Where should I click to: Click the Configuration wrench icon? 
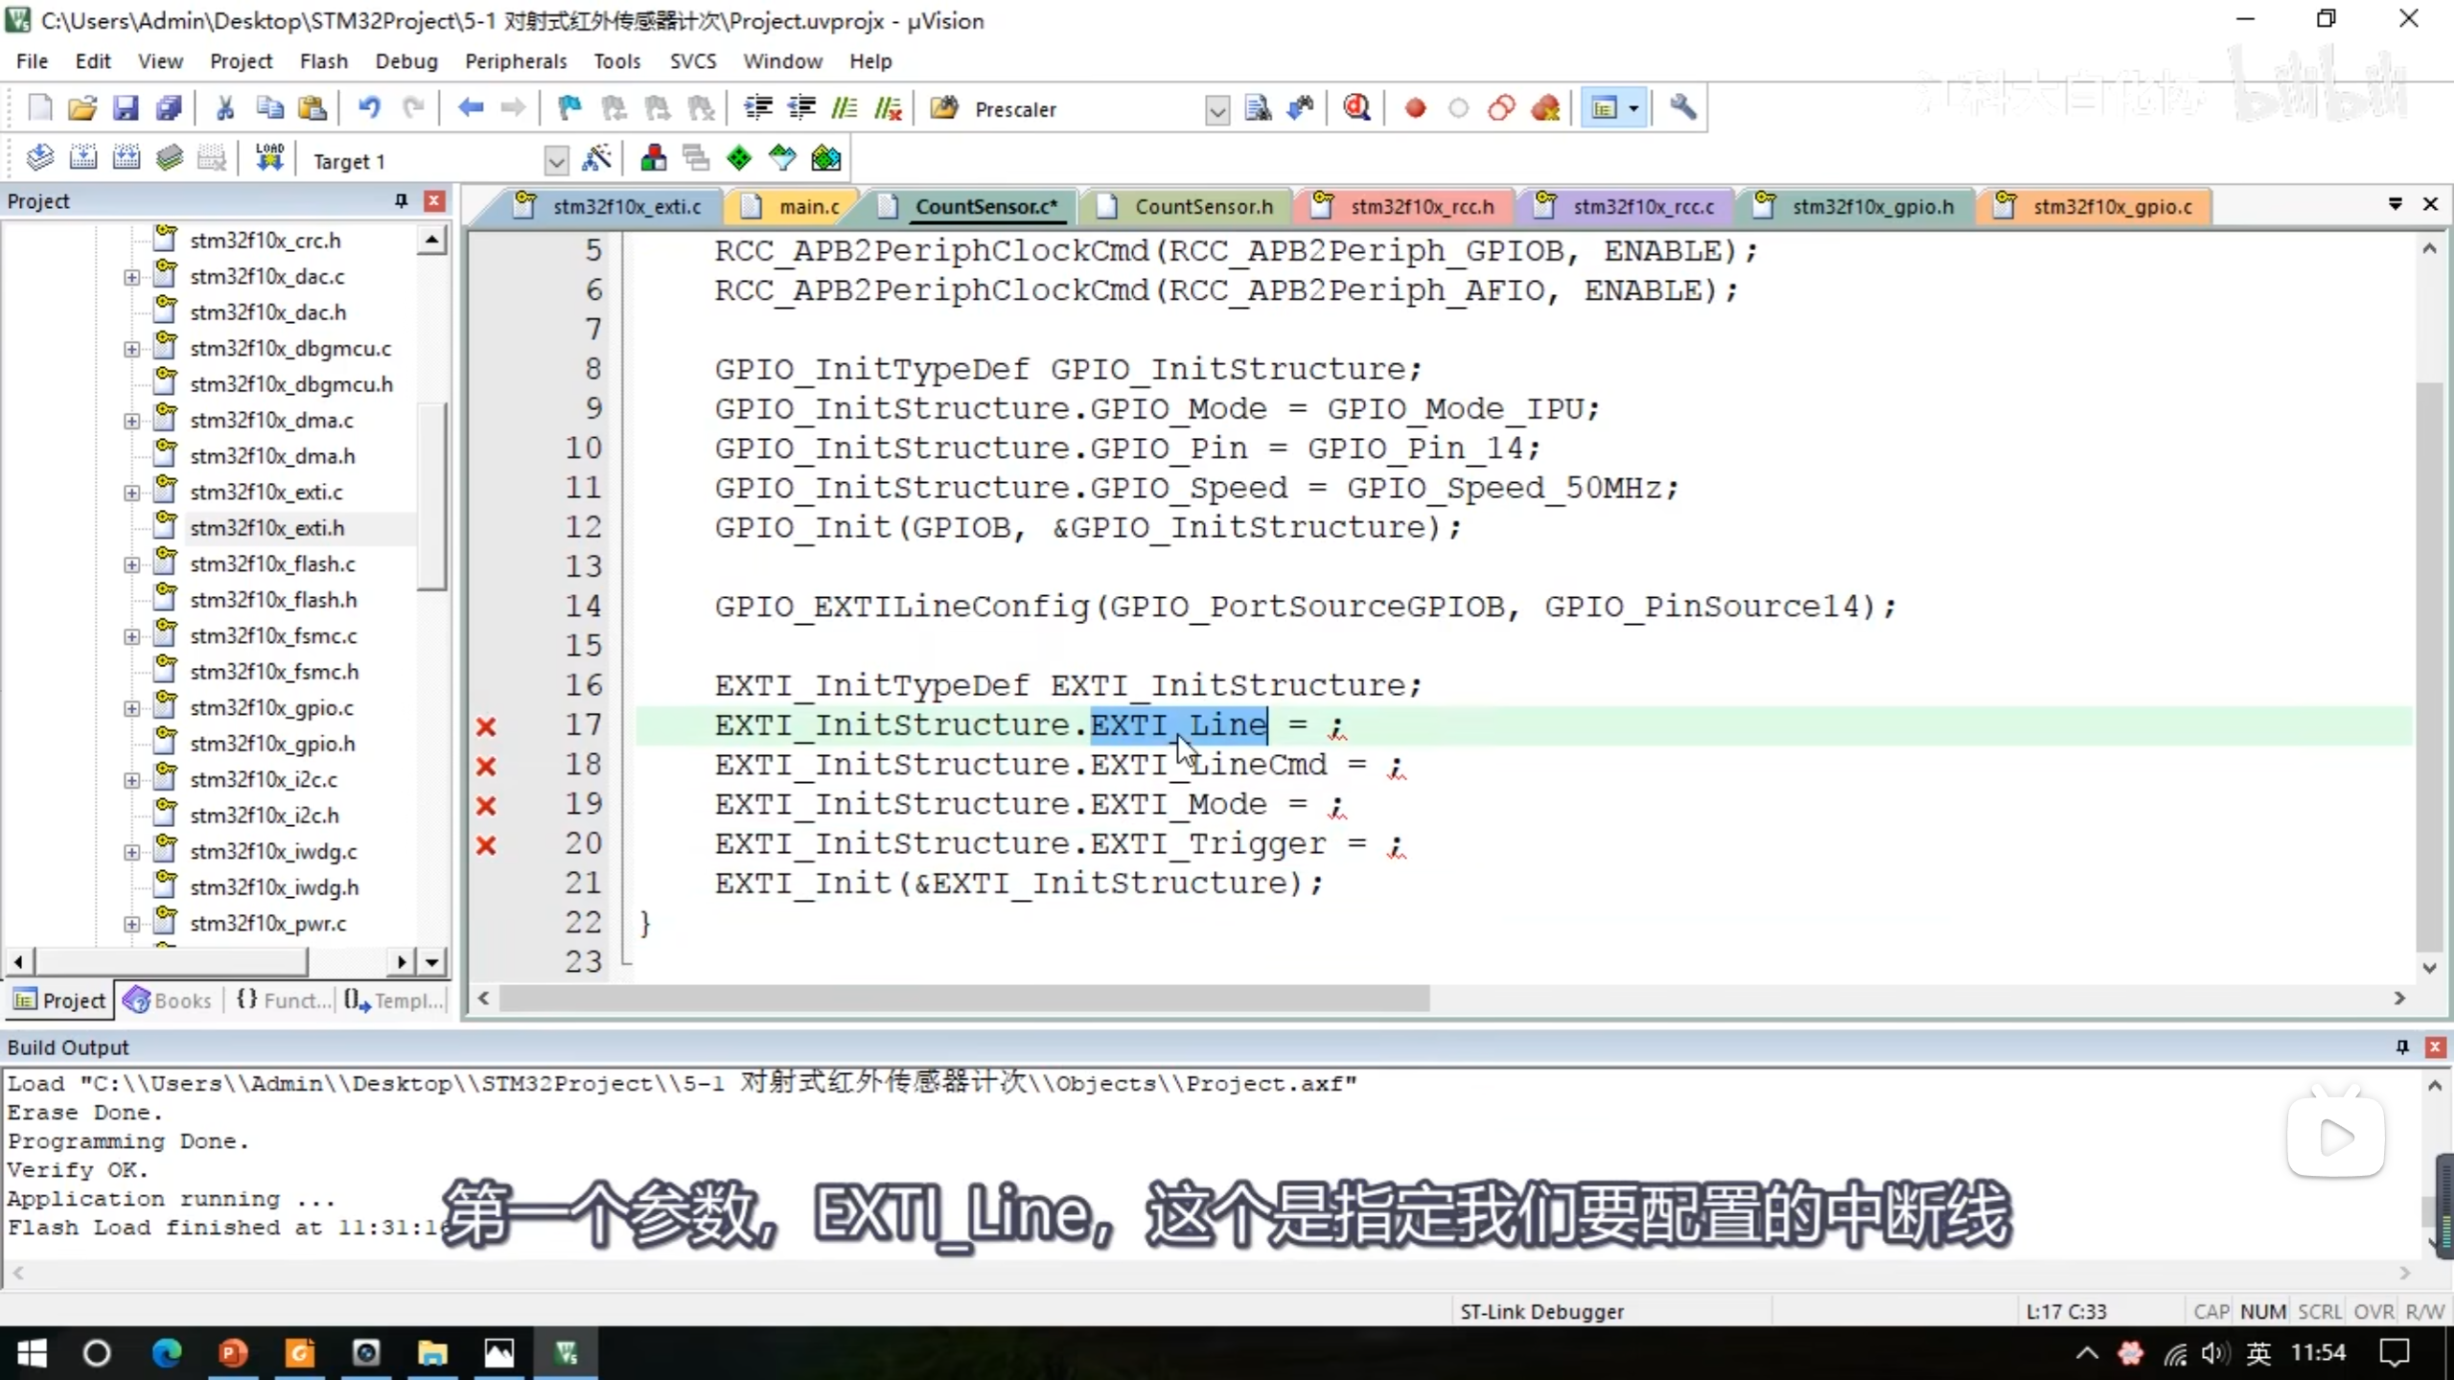click(x=1682, y=108)
